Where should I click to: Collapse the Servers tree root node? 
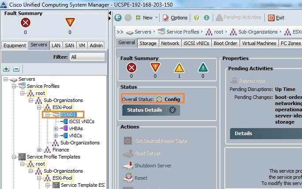coord(5,79)
